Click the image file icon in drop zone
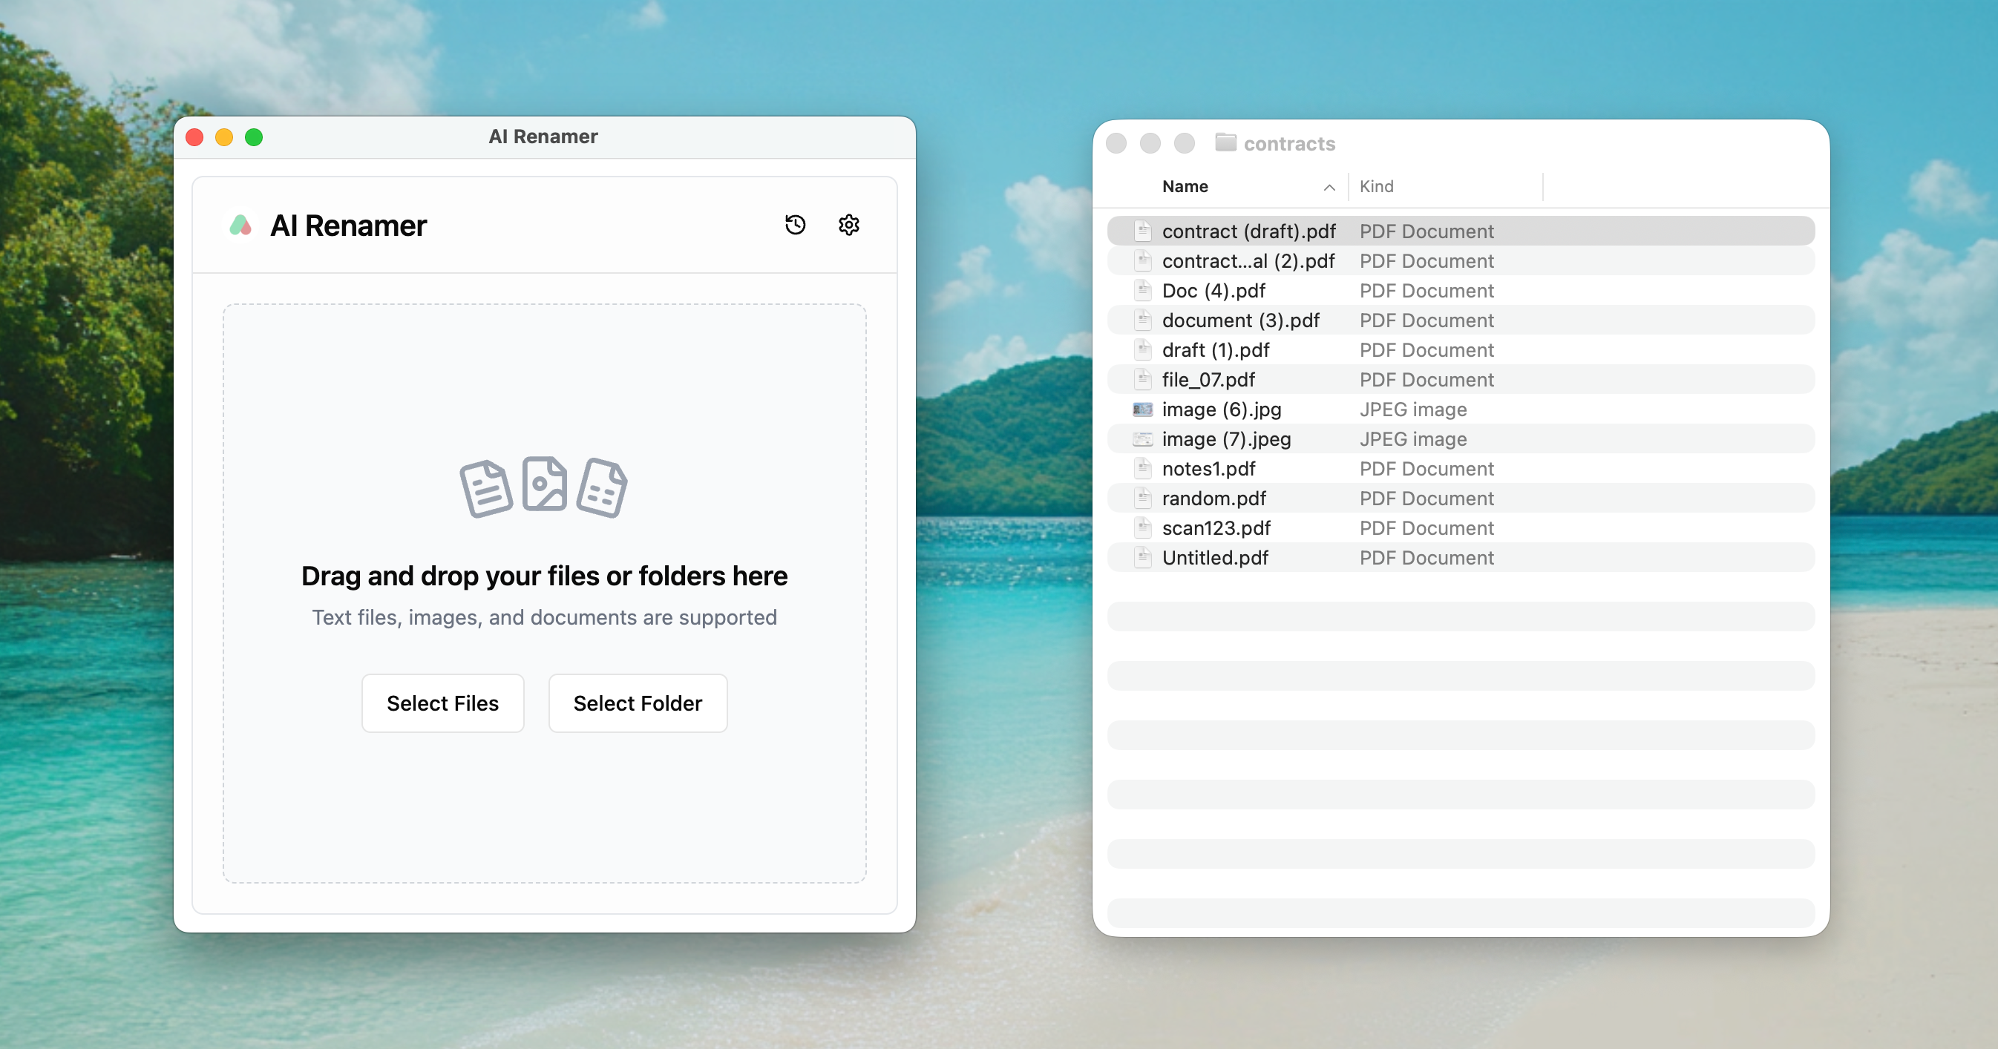The width and height of the screenshot is (1998, 1049). (544, 484)
